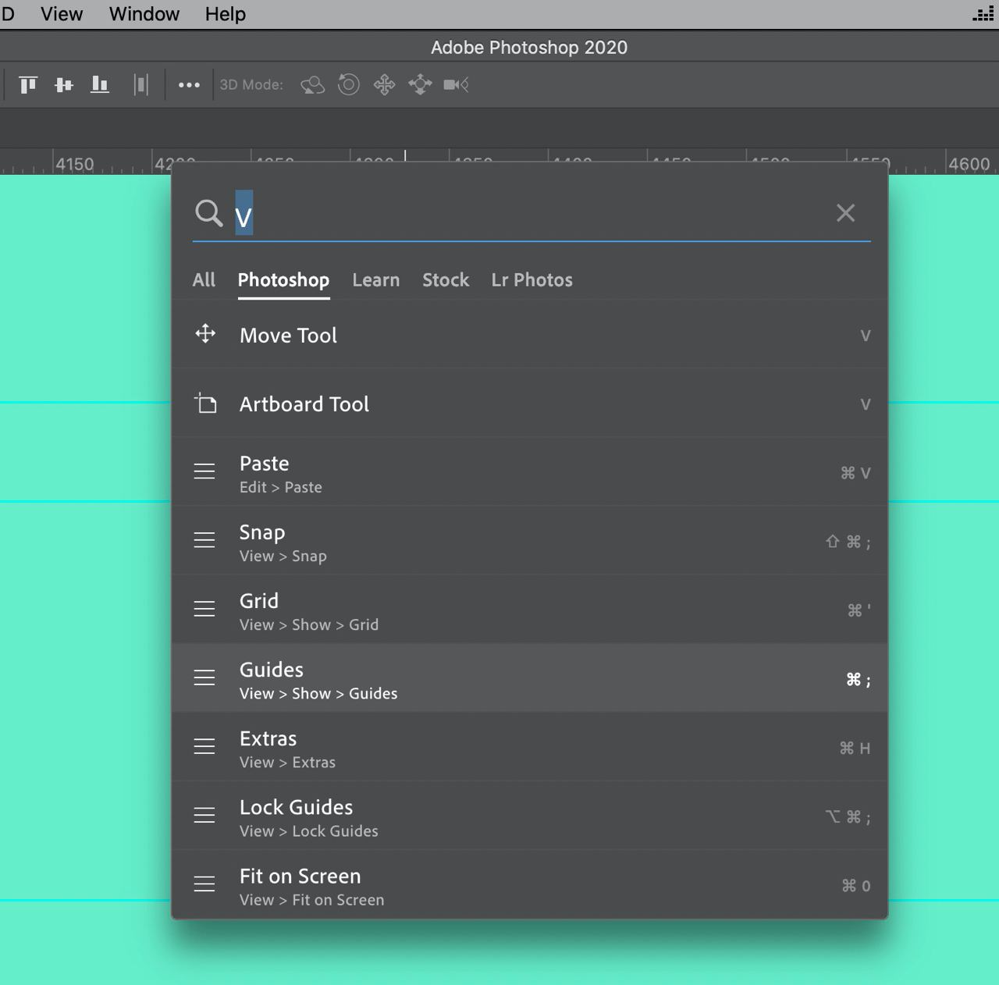
Task: Click the menu bar status icon at right
Action: [983, 14]
